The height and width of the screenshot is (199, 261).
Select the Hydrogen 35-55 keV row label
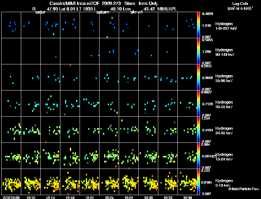(x=224, y=105)
